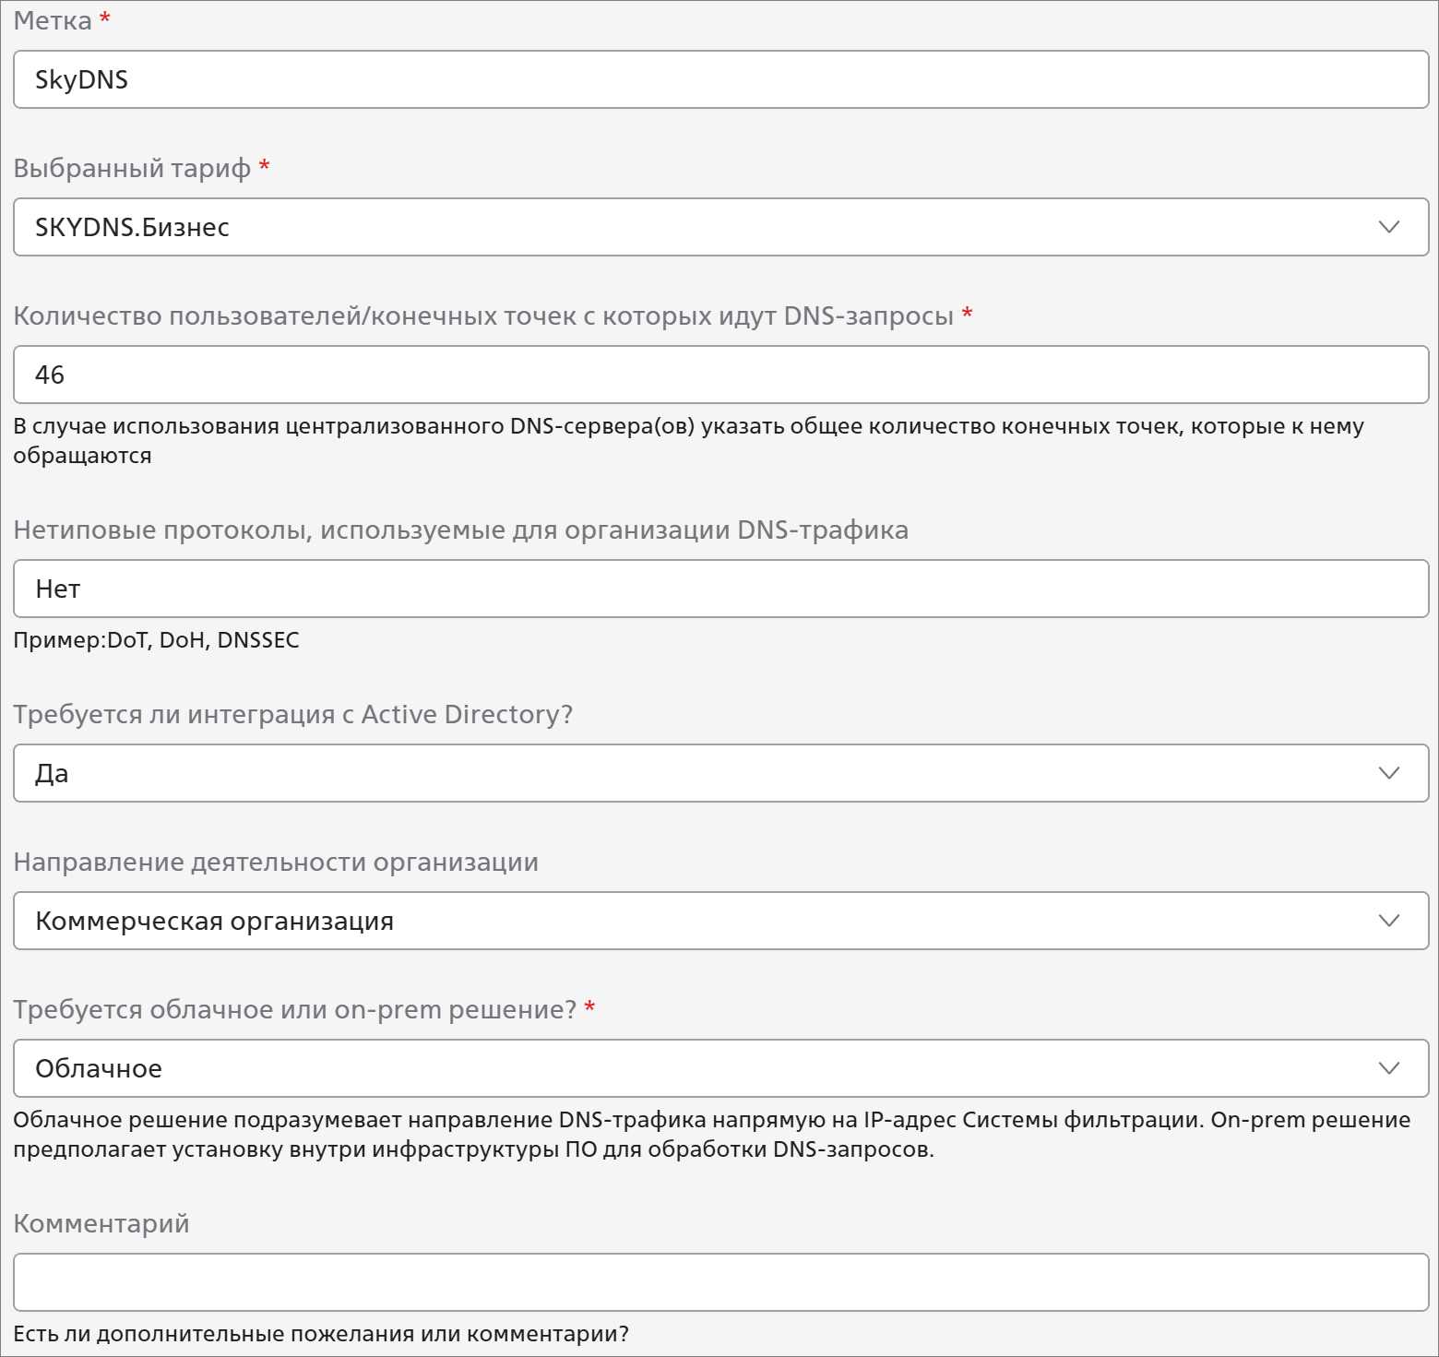1439x1357 pixels.
Task: Click the chevron on the Коммерческая организация selector
Action: pos(1388,921)
